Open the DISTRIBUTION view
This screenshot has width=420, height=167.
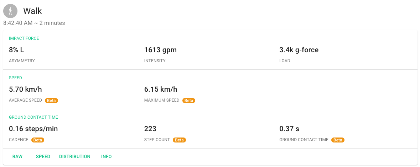[x=75, y=157]
